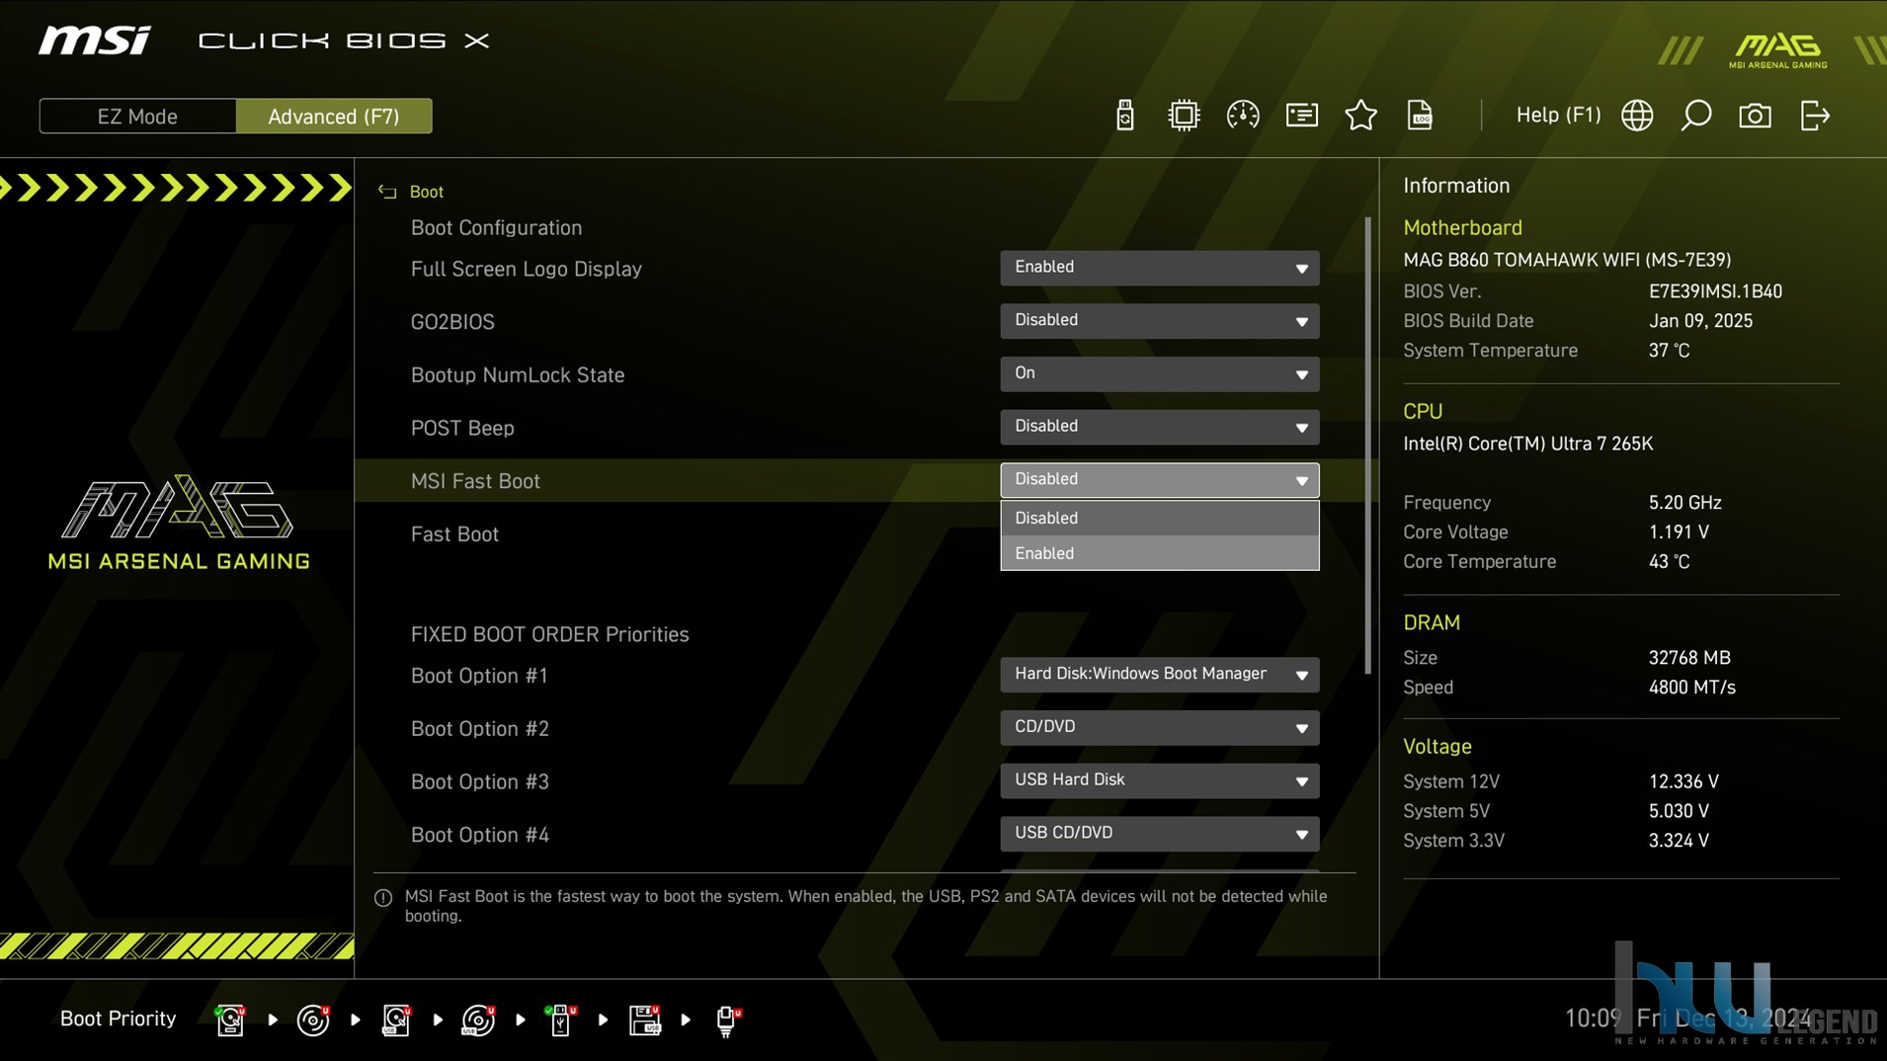
Task: Click the Boot Priority label
Action: (x=119, y=1019)
